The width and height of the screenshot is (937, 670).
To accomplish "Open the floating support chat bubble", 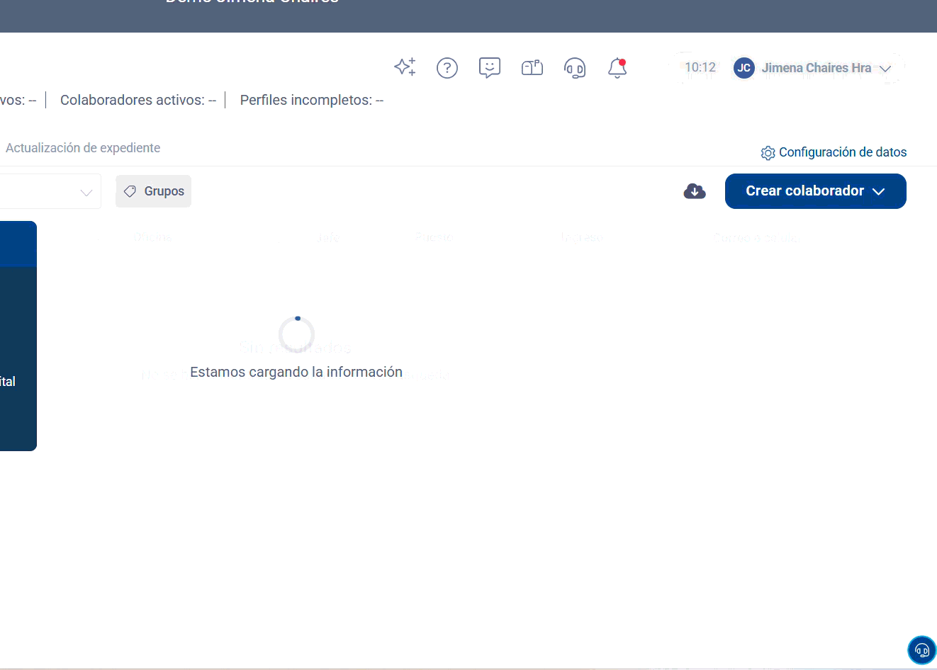I will [x=922, y=649].
